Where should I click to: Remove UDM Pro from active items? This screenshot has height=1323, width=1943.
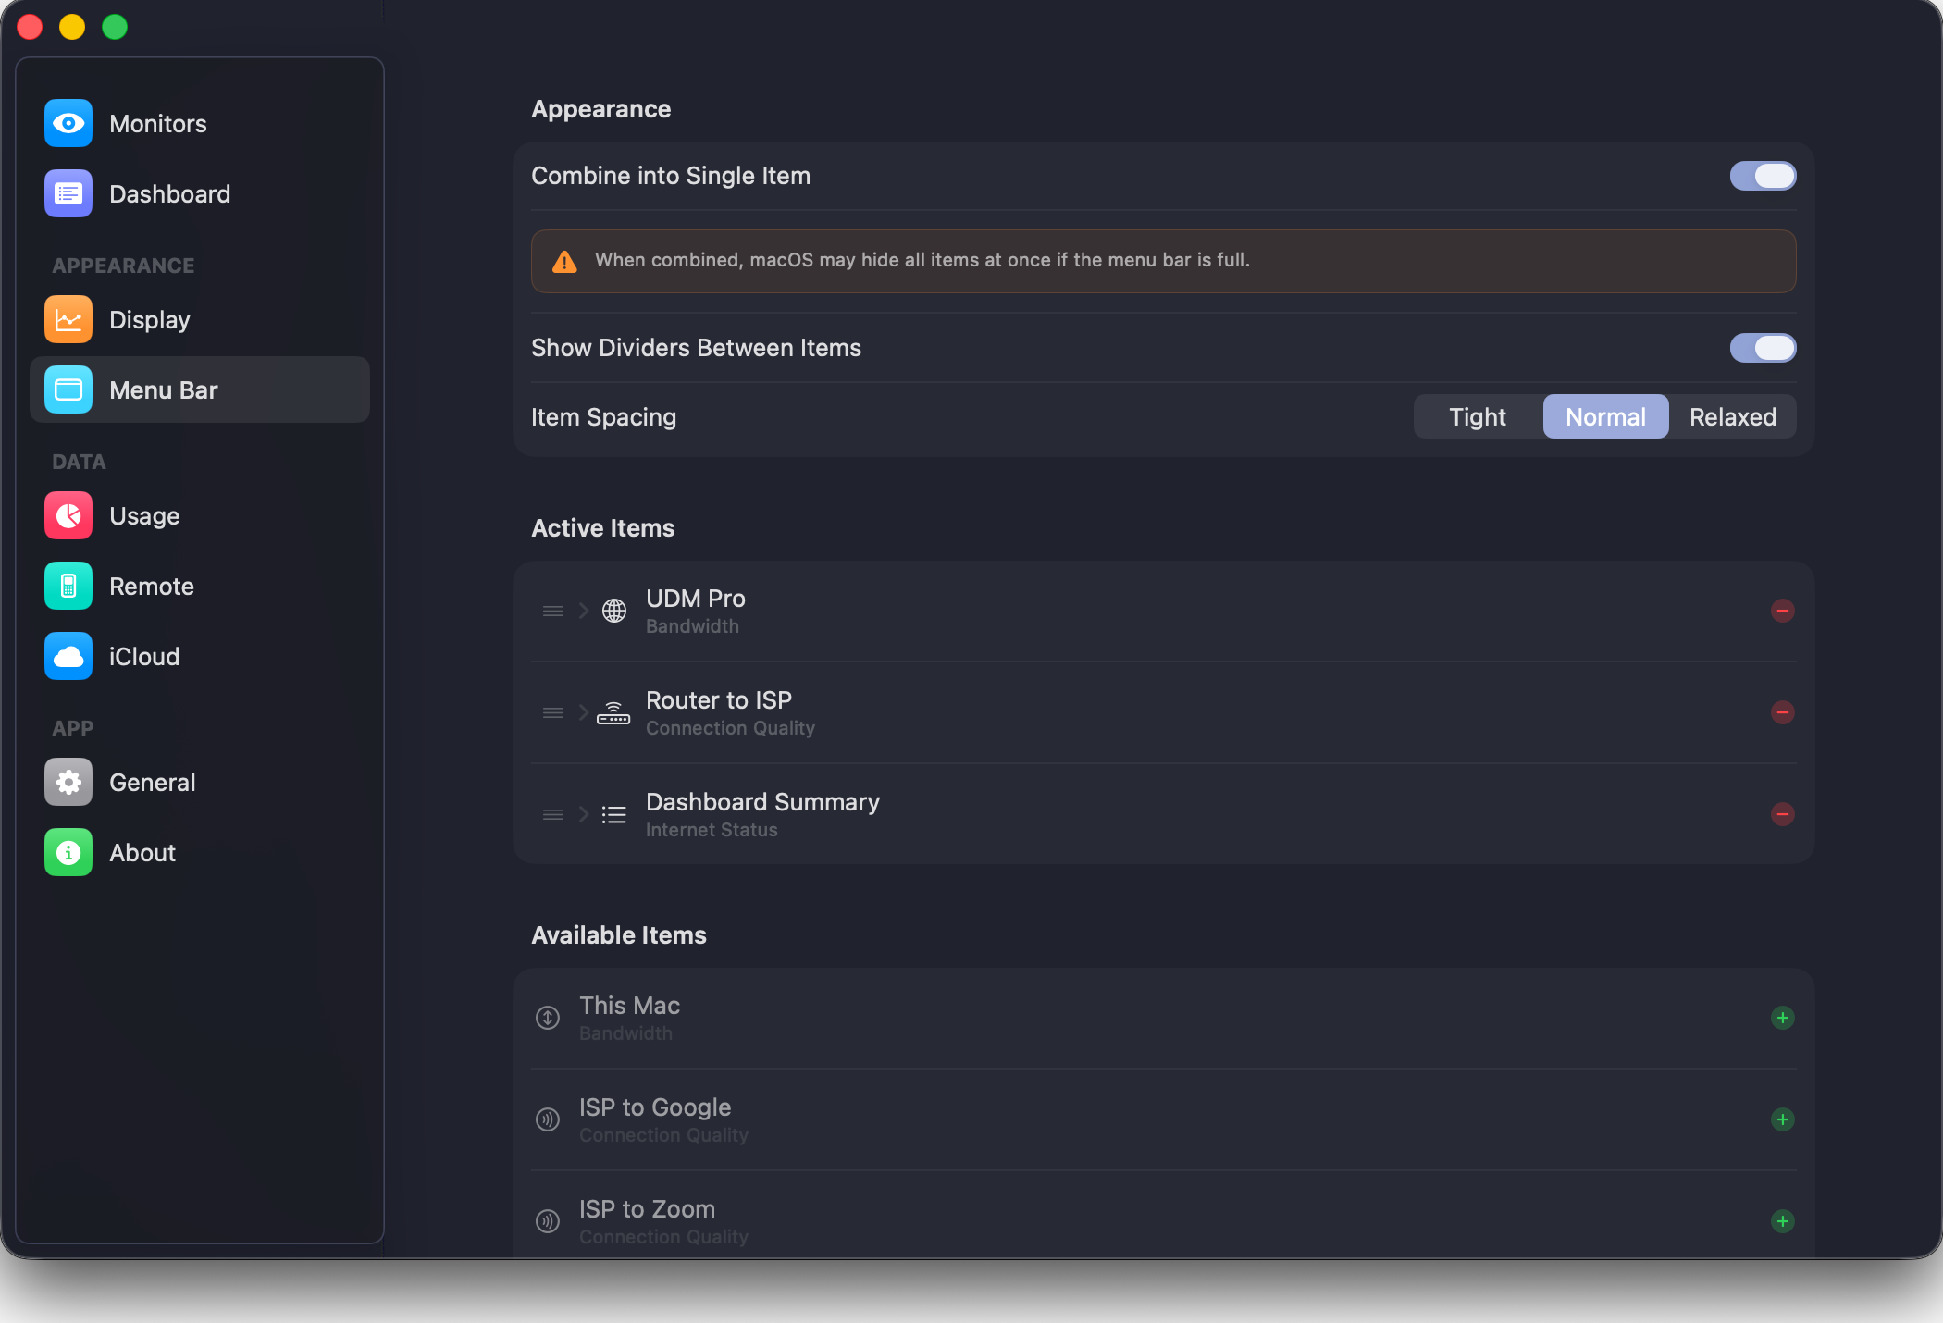click(x=1782, y=611)
